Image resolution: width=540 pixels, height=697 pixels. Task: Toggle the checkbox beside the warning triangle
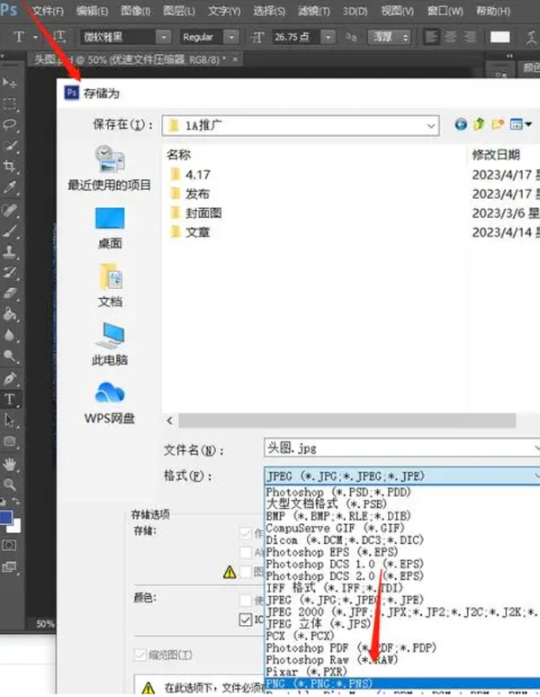tap(246, 571)
